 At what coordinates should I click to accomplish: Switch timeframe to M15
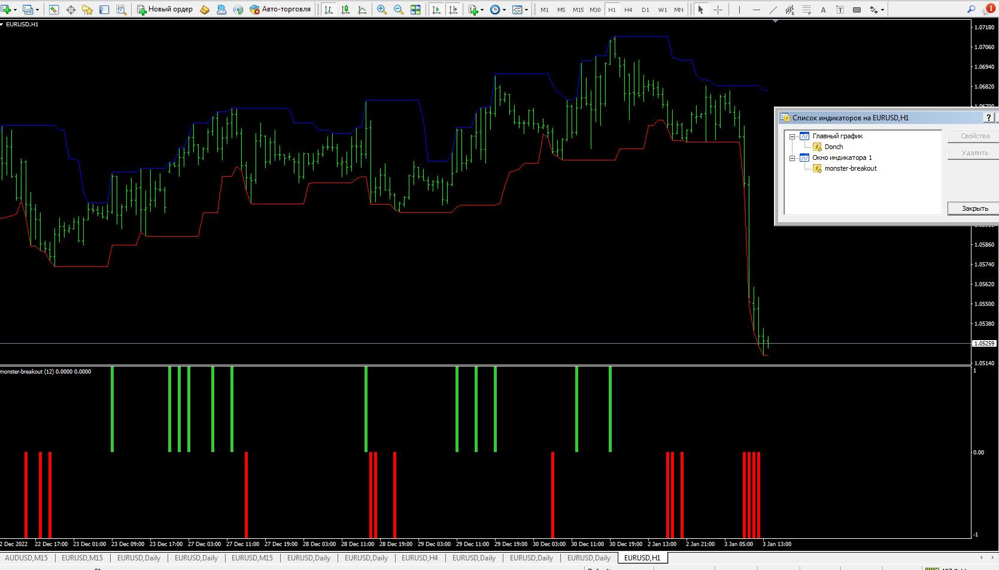click(578, 10)
